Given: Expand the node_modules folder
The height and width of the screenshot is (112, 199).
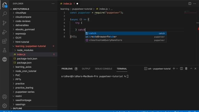Looking at the screenshot, I should [x=25, y=50].
